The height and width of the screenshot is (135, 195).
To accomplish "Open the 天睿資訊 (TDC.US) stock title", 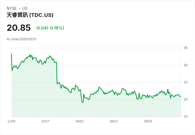I will (30, 15).
